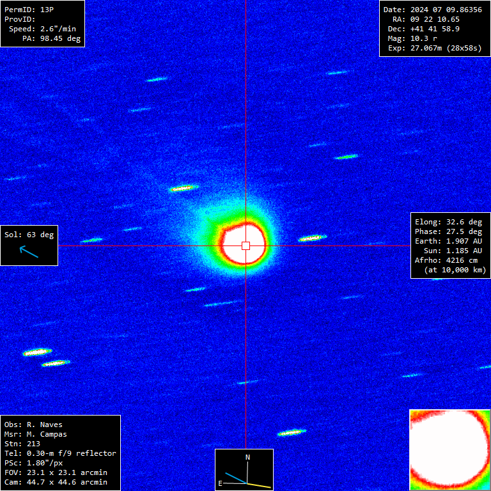Screen dimensions: 491x491
Task: Select the 'Speed: 2.6"/min' value
Action: click(42, 29)
